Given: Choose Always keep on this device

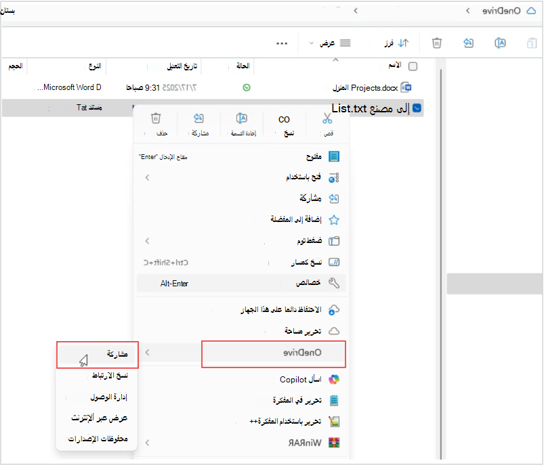Looking at the screenshot, I should 241,309.
